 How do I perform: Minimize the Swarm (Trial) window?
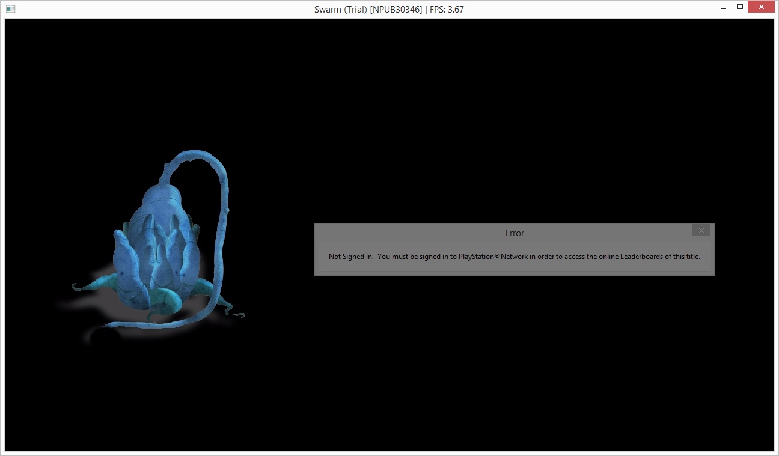(722, 7)
